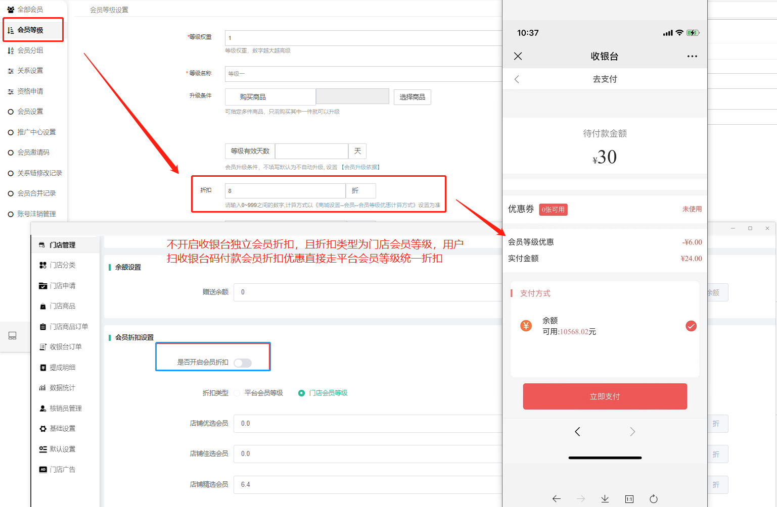Click the phone viewer back arrow at bottom
Image resolution: width=777 pixels, height=507 pixels.
coord(557,499)
